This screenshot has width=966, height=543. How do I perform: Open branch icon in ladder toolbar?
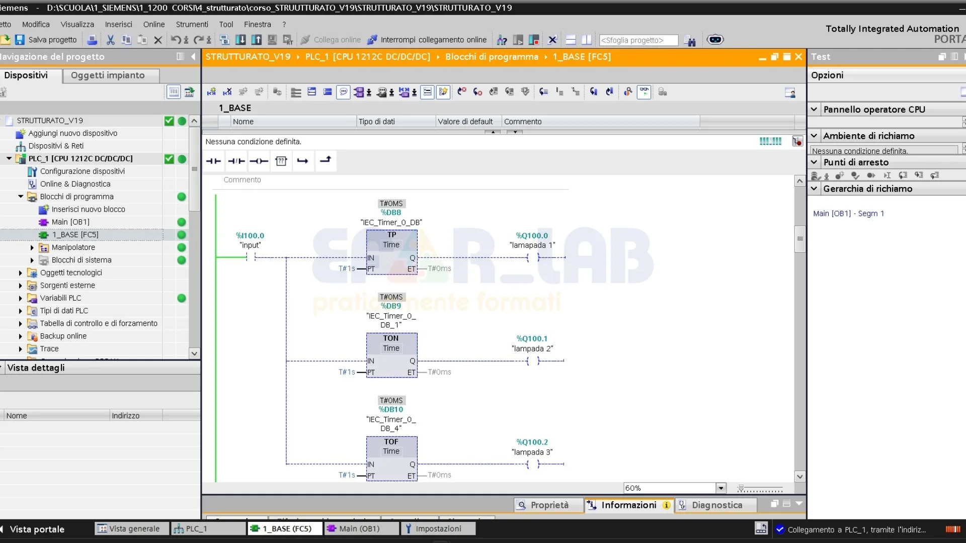[303, 161]
